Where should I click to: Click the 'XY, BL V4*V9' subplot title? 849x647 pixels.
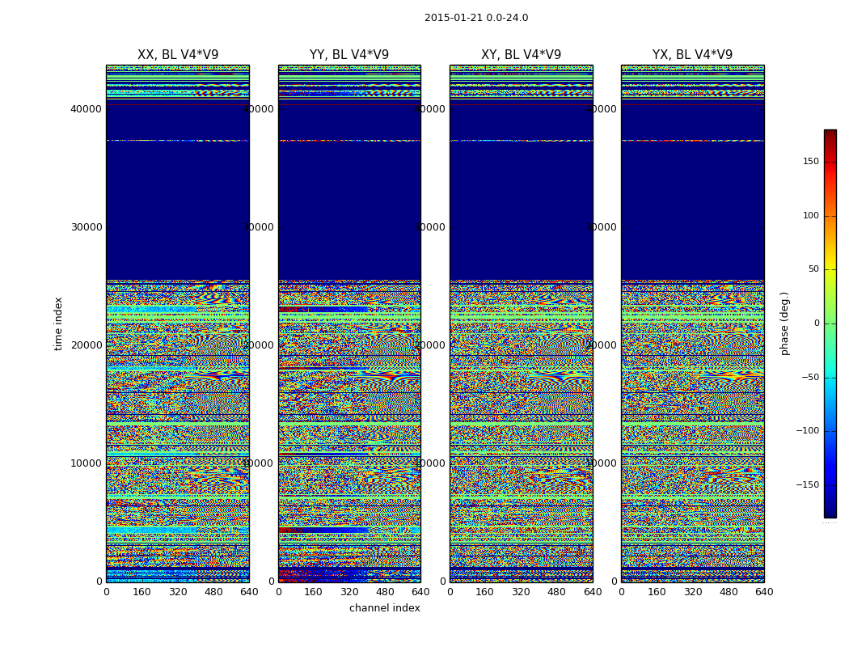tap(521, 55)
